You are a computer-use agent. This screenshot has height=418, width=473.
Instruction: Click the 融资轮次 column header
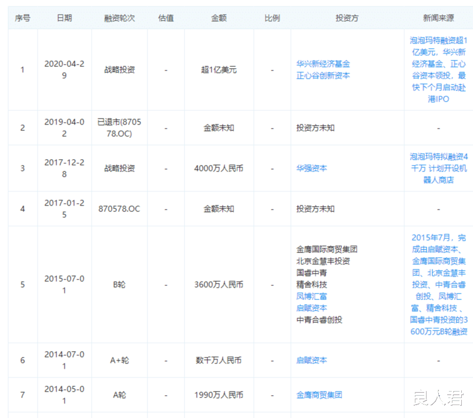pos(119,18)
